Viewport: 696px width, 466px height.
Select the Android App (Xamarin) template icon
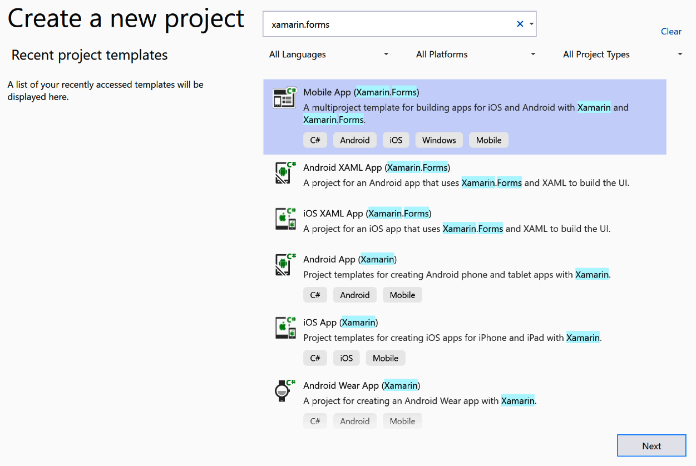[285, 264]
